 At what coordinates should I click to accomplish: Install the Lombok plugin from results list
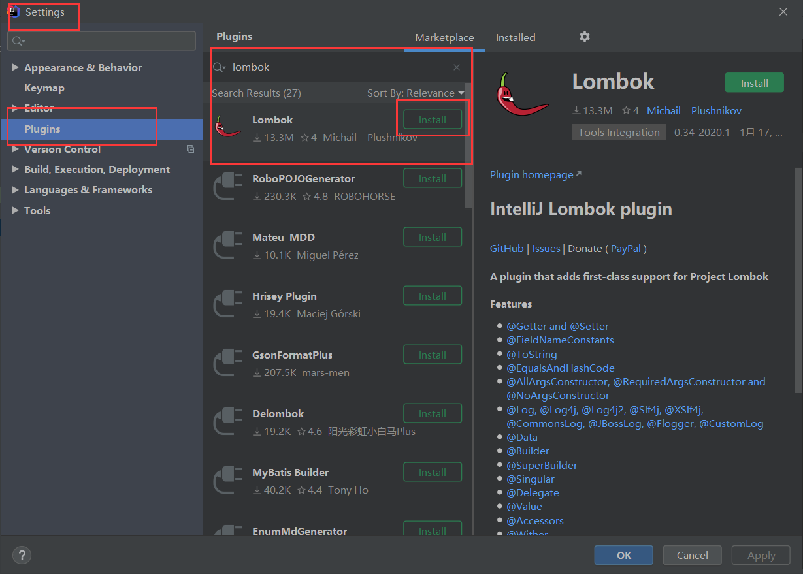(x=433, y=120)
